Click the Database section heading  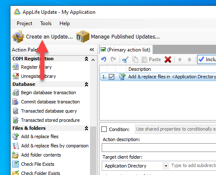(24, 84)
